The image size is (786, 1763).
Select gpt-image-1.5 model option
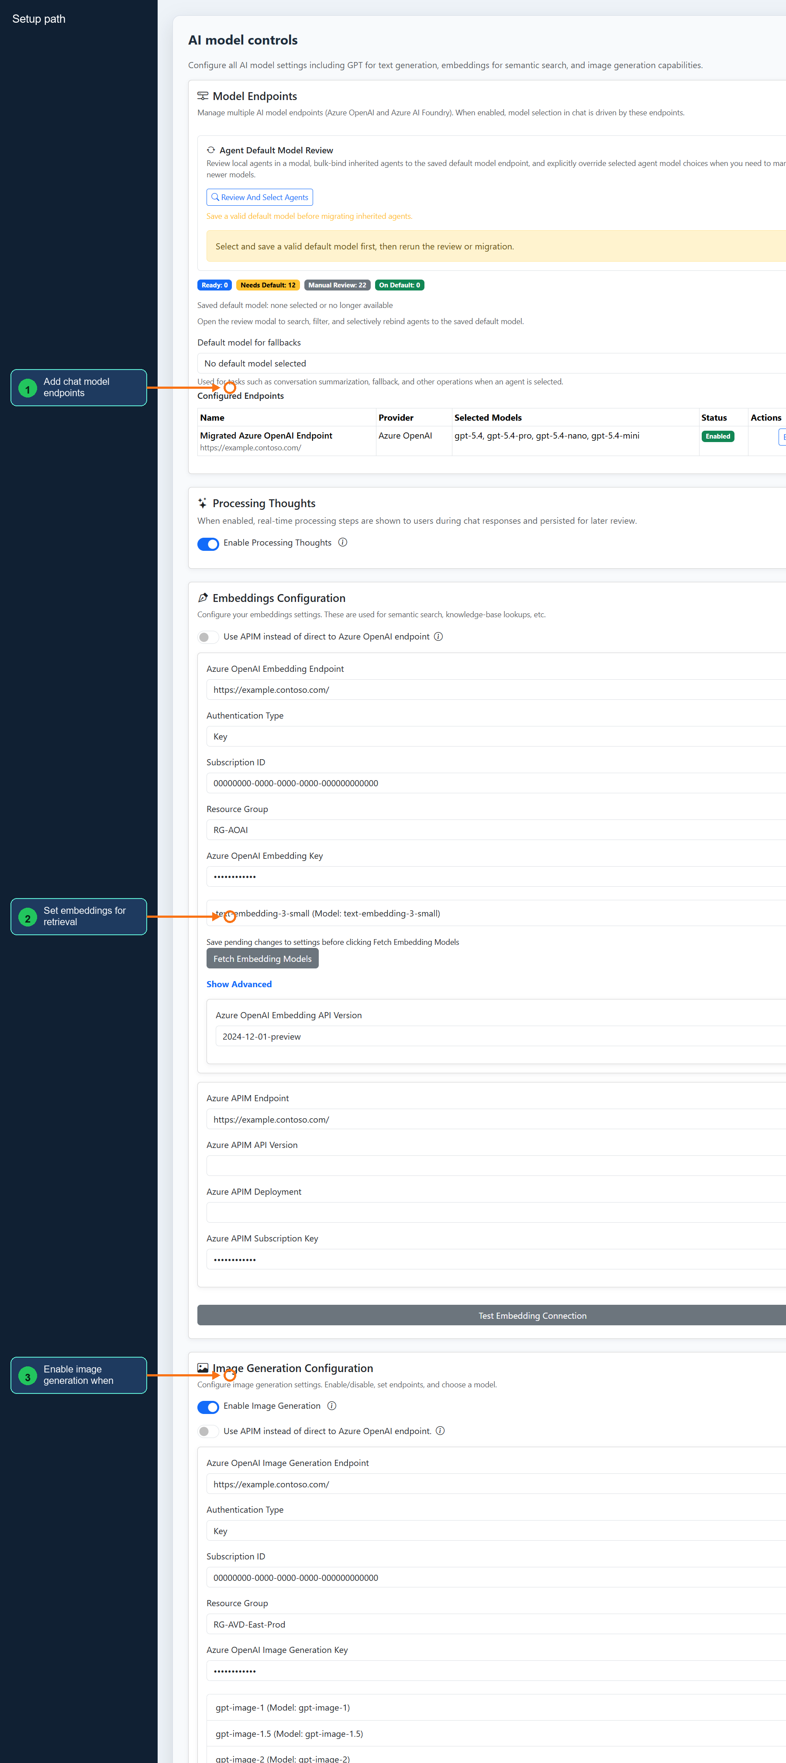[496, 1734]
